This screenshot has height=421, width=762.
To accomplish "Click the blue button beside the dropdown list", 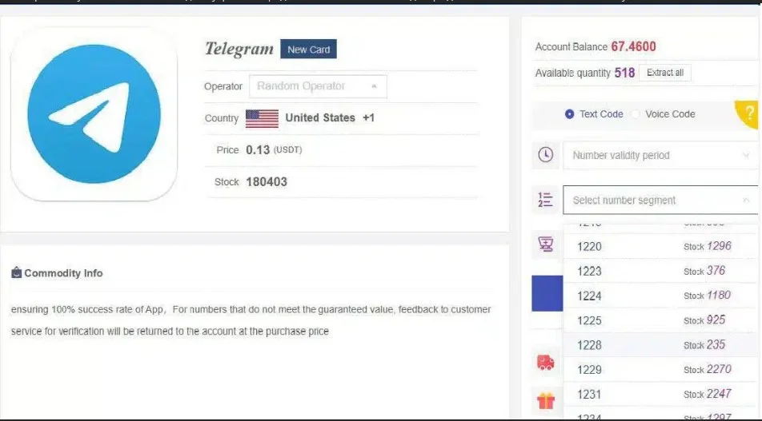I will coord(547,293).
